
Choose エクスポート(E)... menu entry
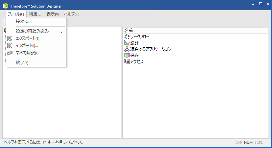[x=36, y=38]
